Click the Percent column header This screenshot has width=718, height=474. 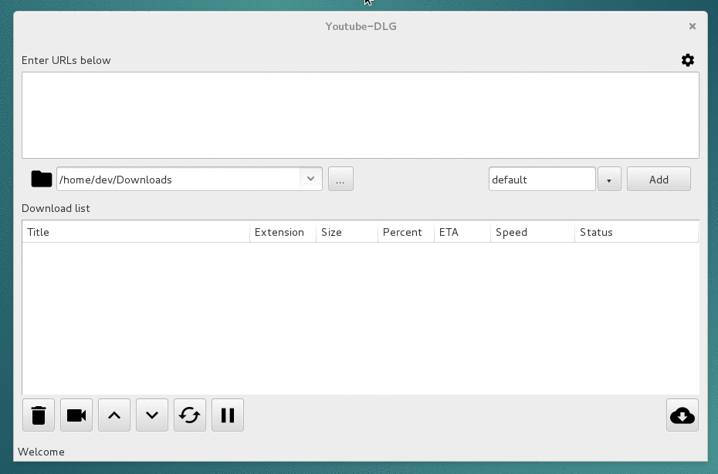click(401, 232)
